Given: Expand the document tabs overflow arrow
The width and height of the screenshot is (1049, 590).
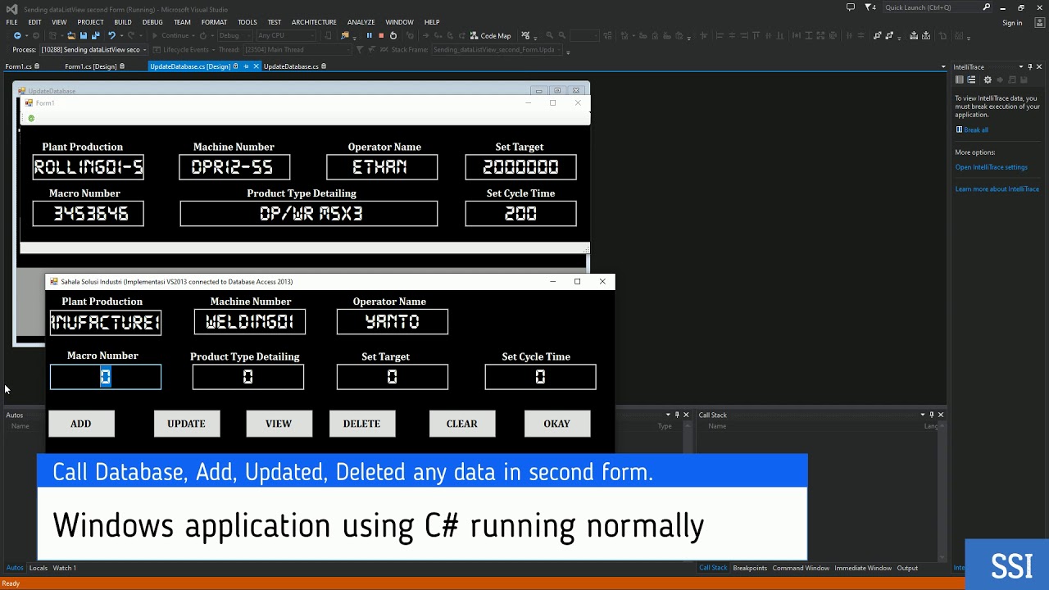Looking at the screenshot, I should pos(943,66).
